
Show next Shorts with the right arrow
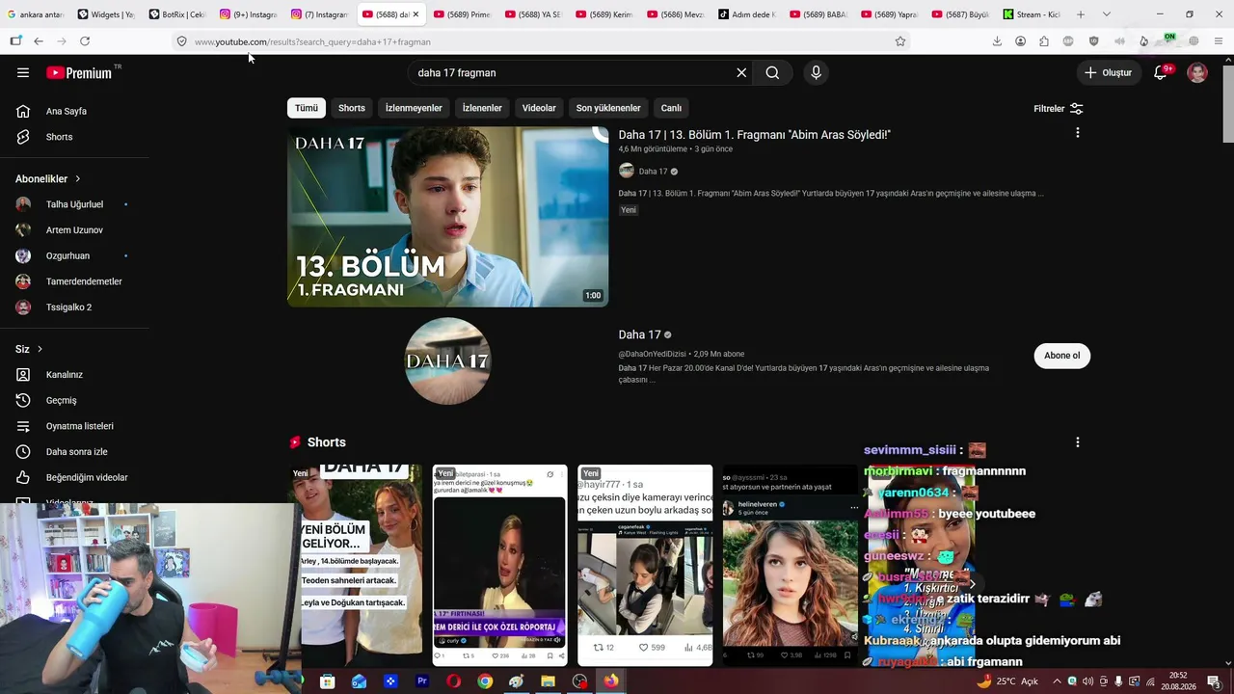972,584
